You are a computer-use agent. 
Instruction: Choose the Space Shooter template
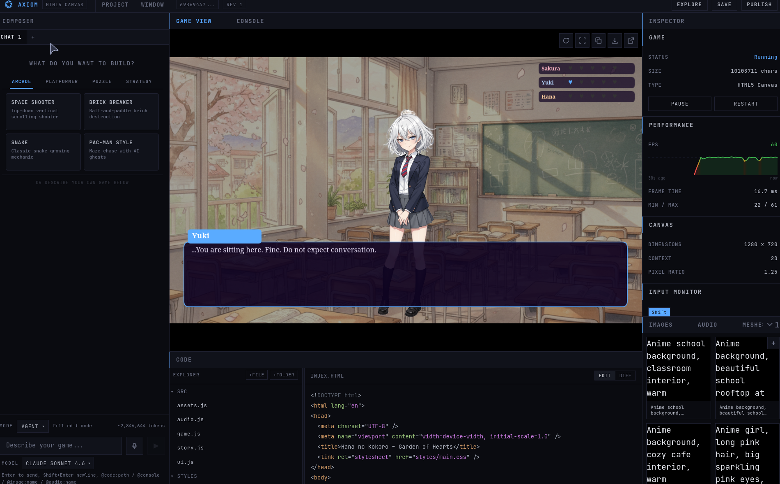[43, 112]
